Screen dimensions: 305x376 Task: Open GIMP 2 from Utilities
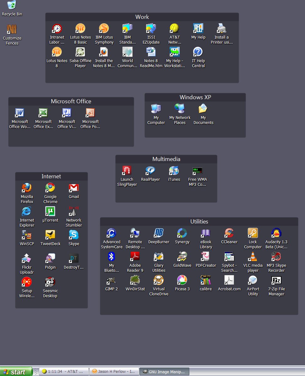coord(112,281)
